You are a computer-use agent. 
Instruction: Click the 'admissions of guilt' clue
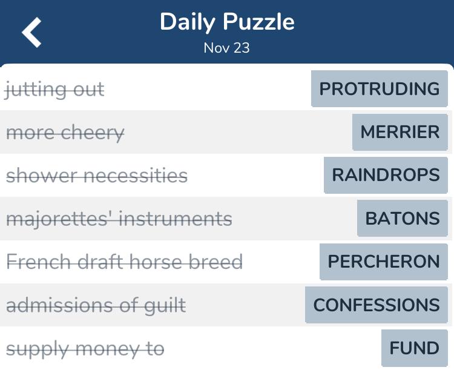96,305
